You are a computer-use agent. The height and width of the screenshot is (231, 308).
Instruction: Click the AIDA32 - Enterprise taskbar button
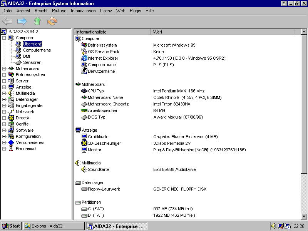(117, 226)
